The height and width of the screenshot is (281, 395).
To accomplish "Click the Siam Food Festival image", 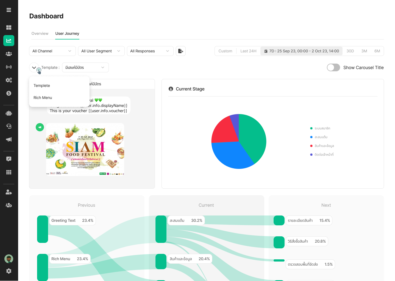I will pos(85,149).
